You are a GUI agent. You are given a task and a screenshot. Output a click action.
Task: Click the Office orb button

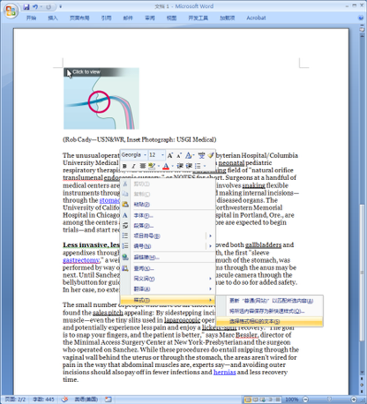point(11,11)
